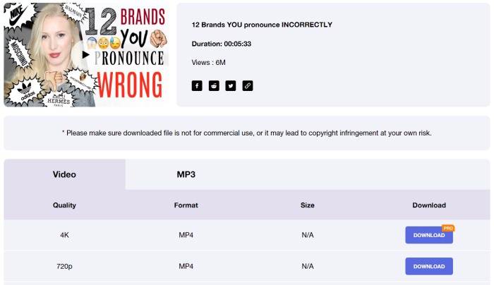Click the Duration 00:05:33 label
The image size is (494, 285).
point(221,44)
